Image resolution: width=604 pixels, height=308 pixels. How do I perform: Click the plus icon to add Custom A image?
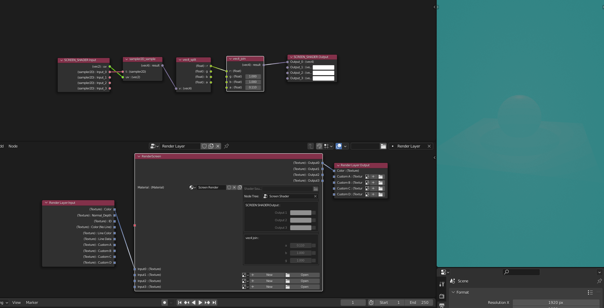[373, 177]
